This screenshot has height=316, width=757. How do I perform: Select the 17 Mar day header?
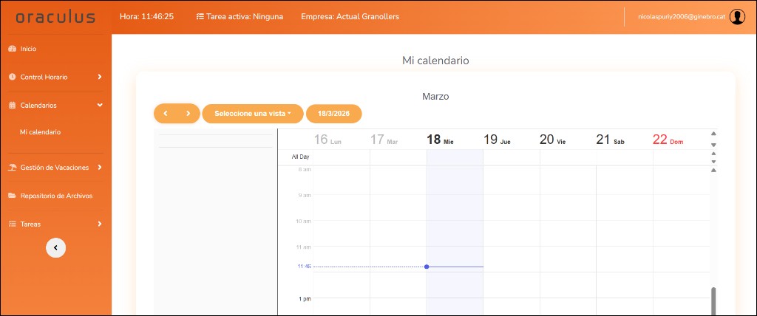pyautogui.click(x=384, y=140)
